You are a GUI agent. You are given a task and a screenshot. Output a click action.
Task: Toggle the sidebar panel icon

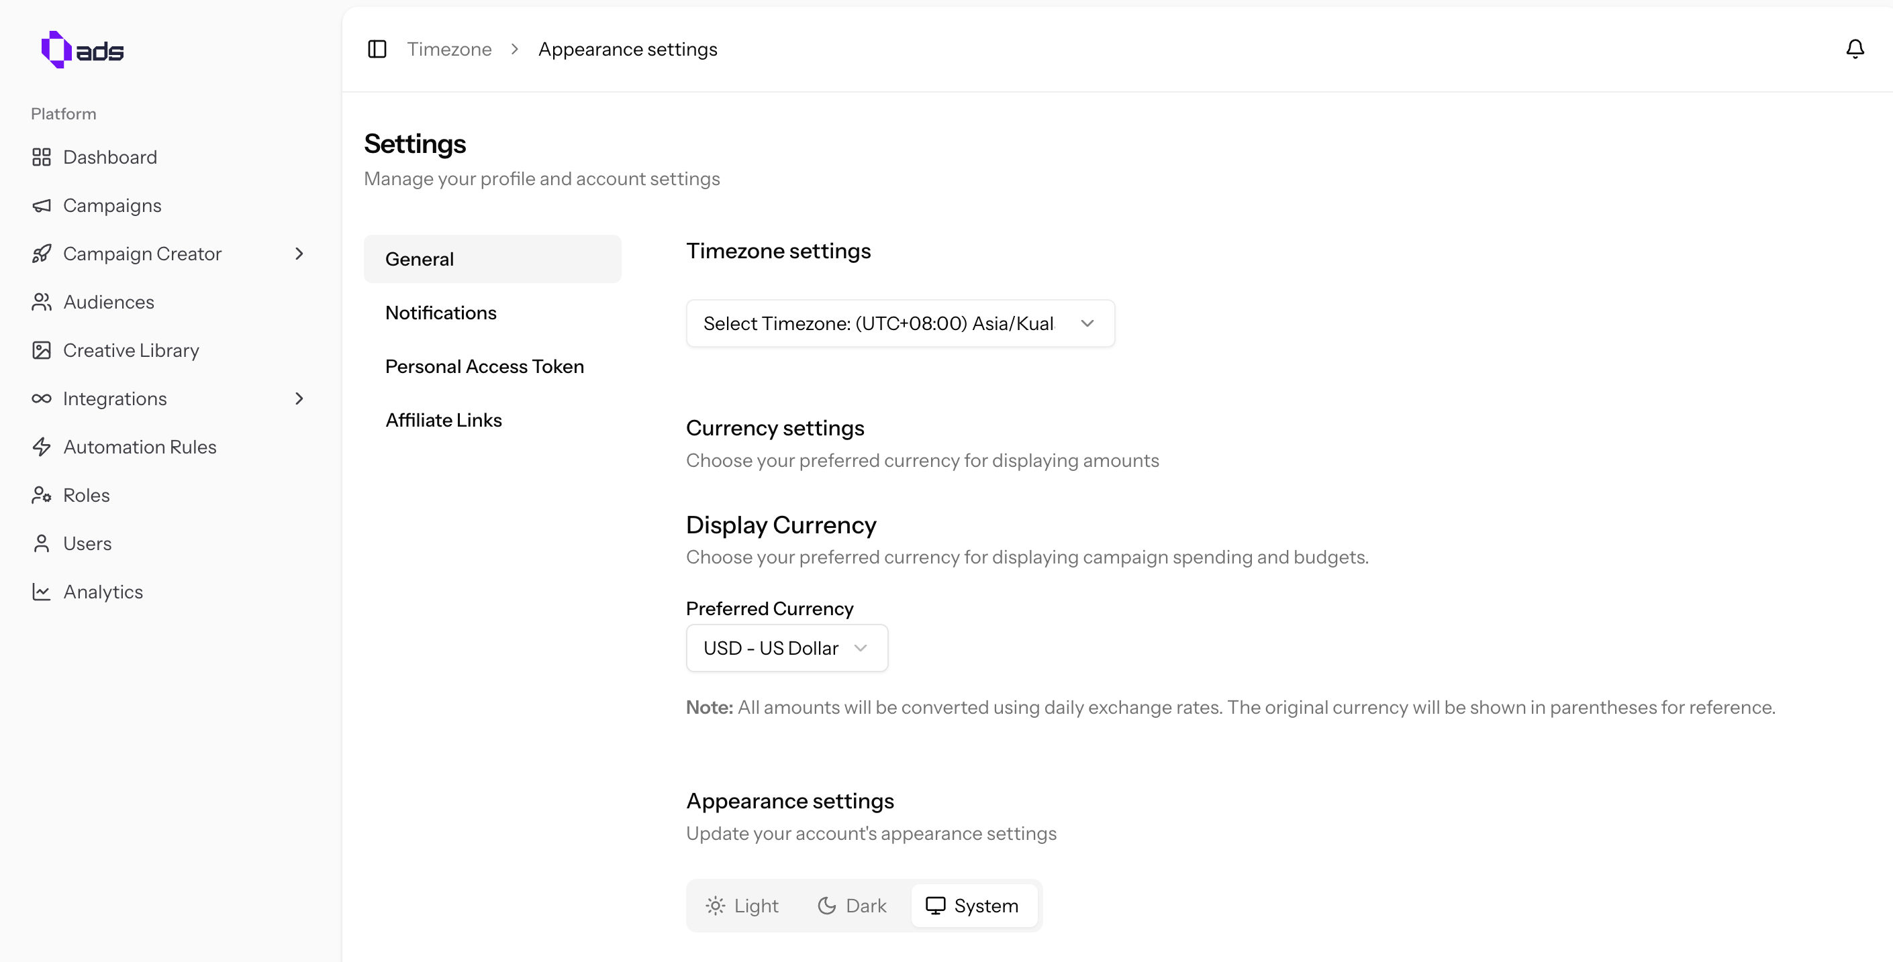point(377,49)
